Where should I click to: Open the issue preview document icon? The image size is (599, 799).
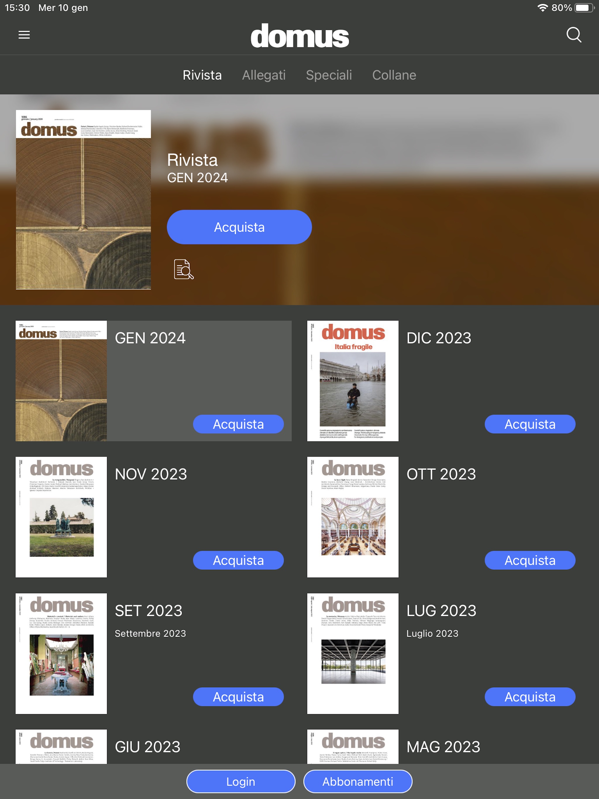pos(183,269)
